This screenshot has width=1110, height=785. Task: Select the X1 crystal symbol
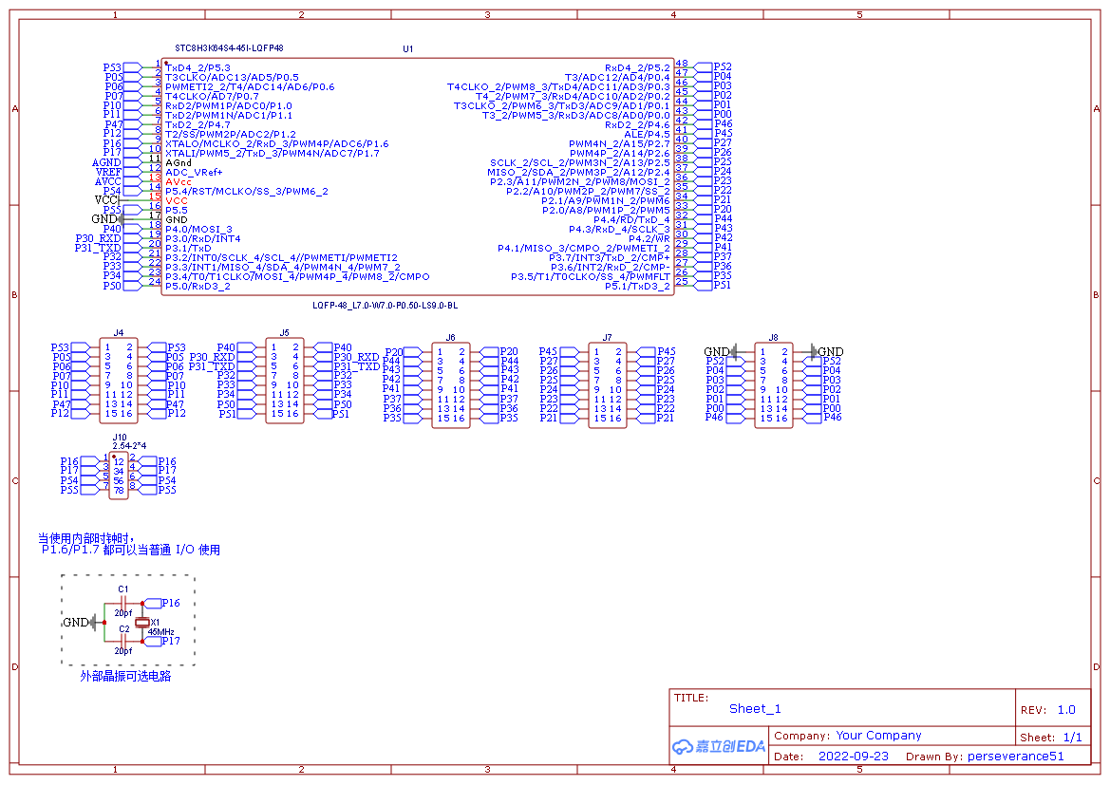(x=142, y=622)
